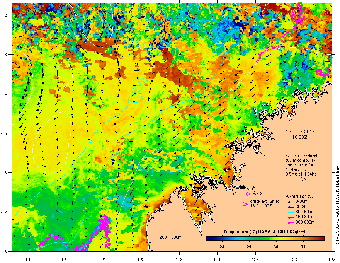Click the '17-Dec-2013' date label
Image resolution: width=340 pixels, height=263 pixels.
click(300, 132)
